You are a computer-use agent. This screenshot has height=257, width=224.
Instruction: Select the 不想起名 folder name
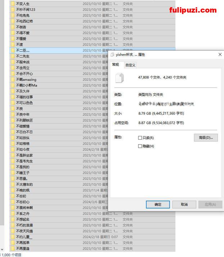pos(23,219)
